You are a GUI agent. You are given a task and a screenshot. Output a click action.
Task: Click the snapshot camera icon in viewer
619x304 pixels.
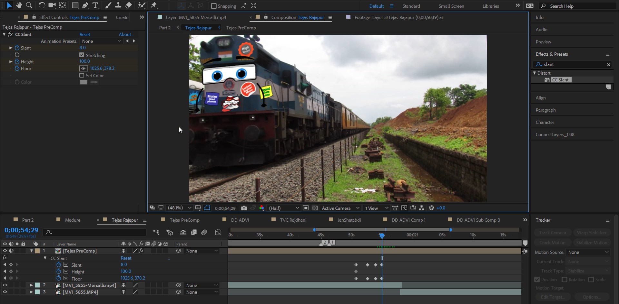[x=244, y=208]
